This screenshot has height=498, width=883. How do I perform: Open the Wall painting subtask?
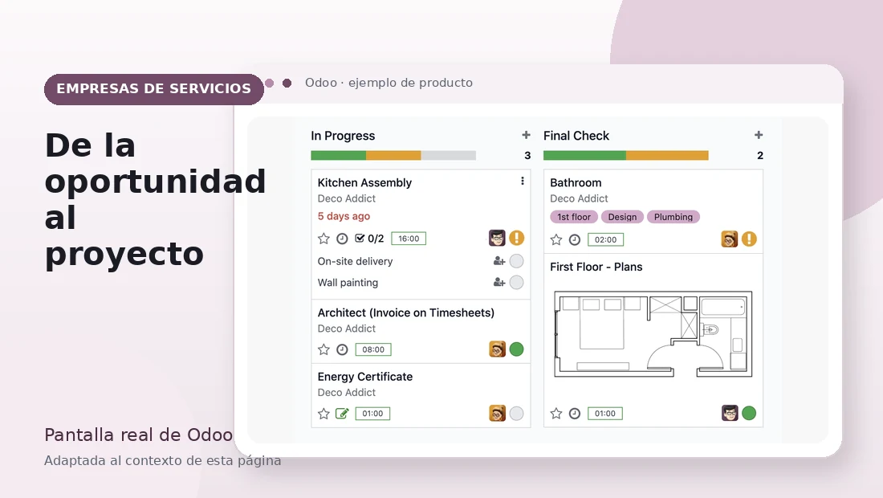point(348,283)
